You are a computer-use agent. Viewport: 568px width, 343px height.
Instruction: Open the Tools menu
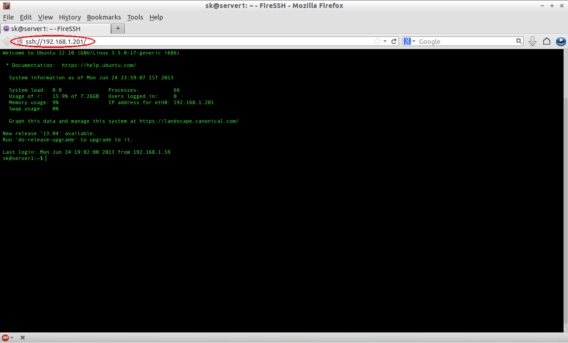point(135,17)
